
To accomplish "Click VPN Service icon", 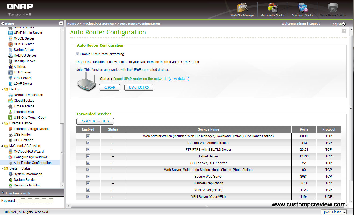I will click(10, 78).
